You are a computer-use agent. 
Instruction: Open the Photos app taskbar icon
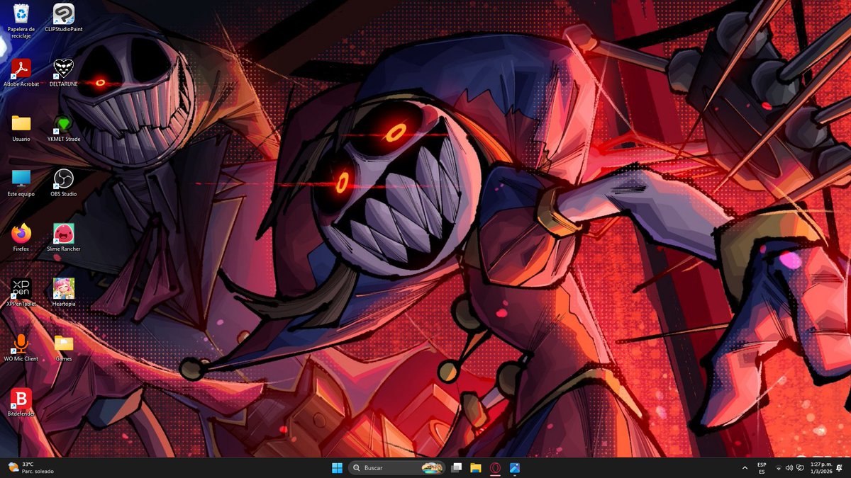(x=514, y=467)
